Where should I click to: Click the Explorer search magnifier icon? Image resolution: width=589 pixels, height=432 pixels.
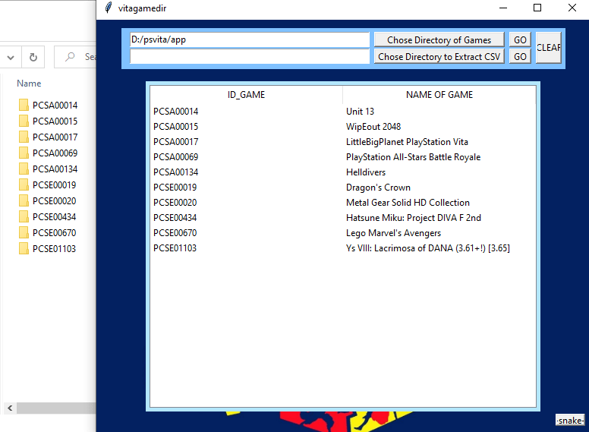click(x=70, y=57)
